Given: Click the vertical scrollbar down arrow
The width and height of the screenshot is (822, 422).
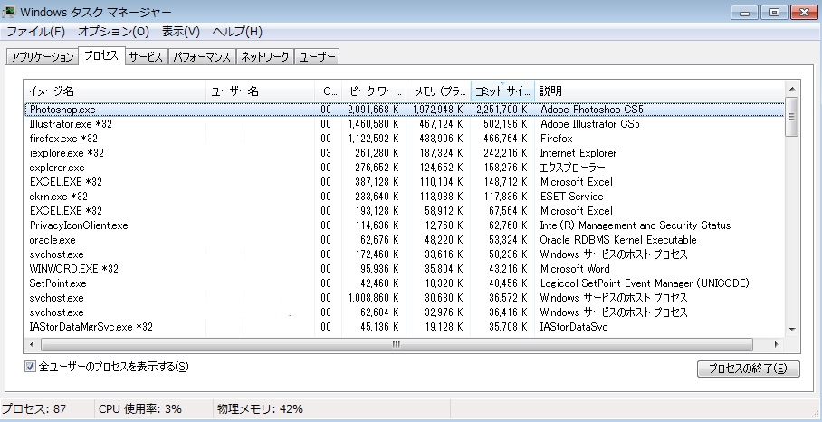Looking at the screenshot, I should [x=791, y=330].
